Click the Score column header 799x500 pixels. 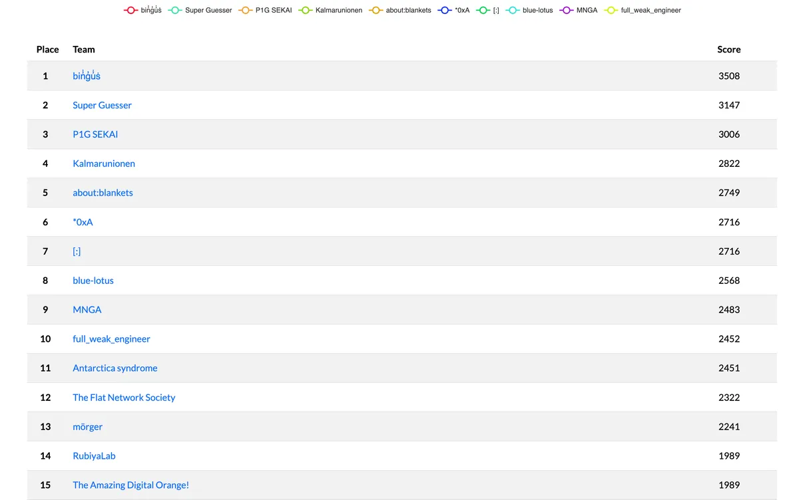[x=728, y=49]
